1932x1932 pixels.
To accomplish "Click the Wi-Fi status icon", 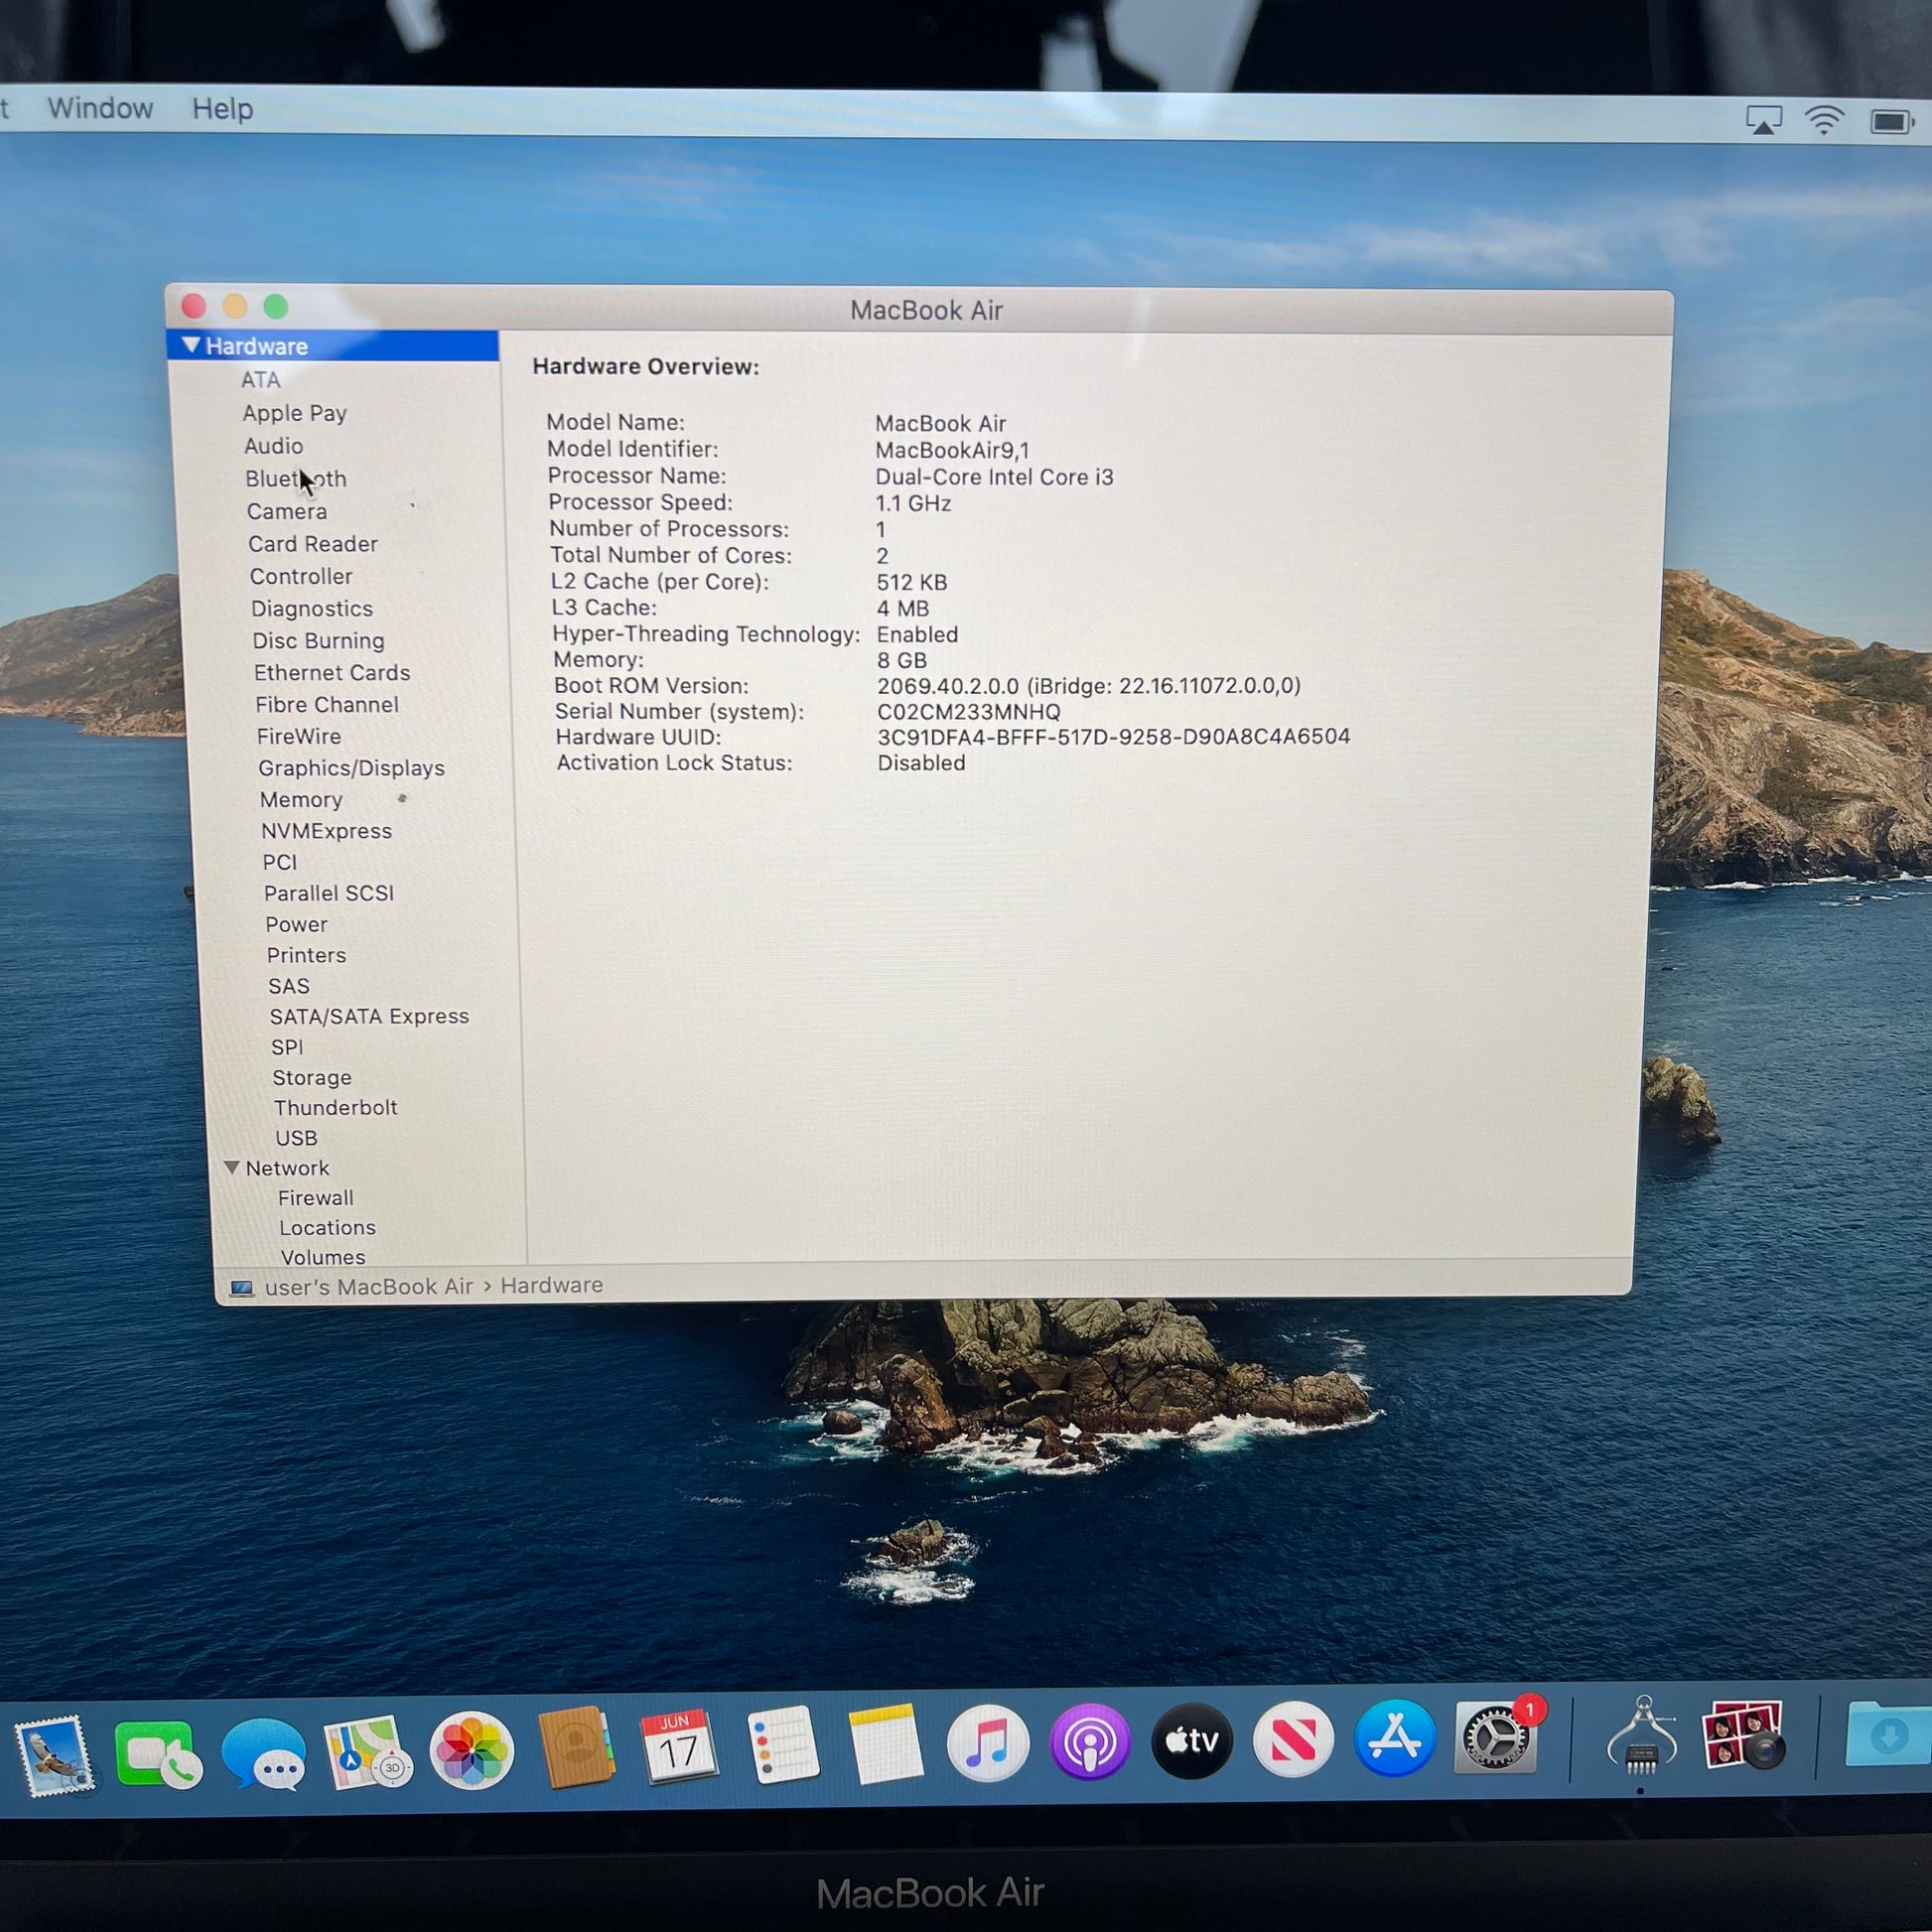I will tap(1825, 122).
